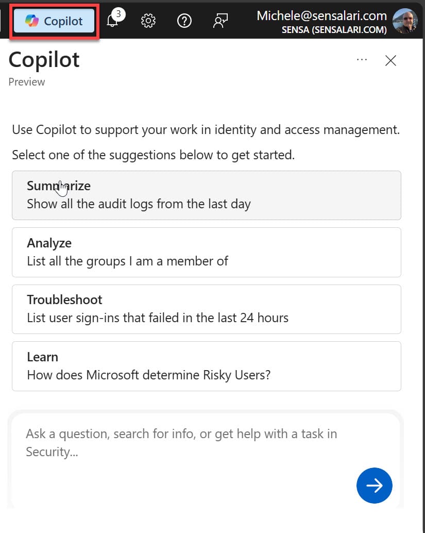Focus the Ask a question prompt box
Screen dimensions: 425x533
[x=185, y=442]
